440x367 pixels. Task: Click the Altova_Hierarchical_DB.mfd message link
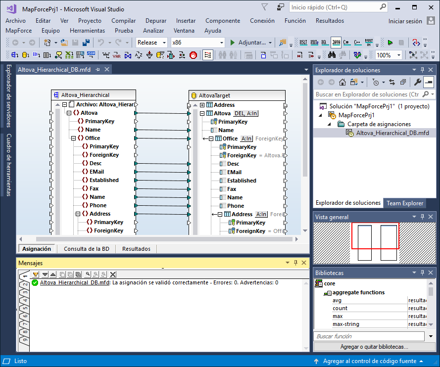[x=75, y=283]
